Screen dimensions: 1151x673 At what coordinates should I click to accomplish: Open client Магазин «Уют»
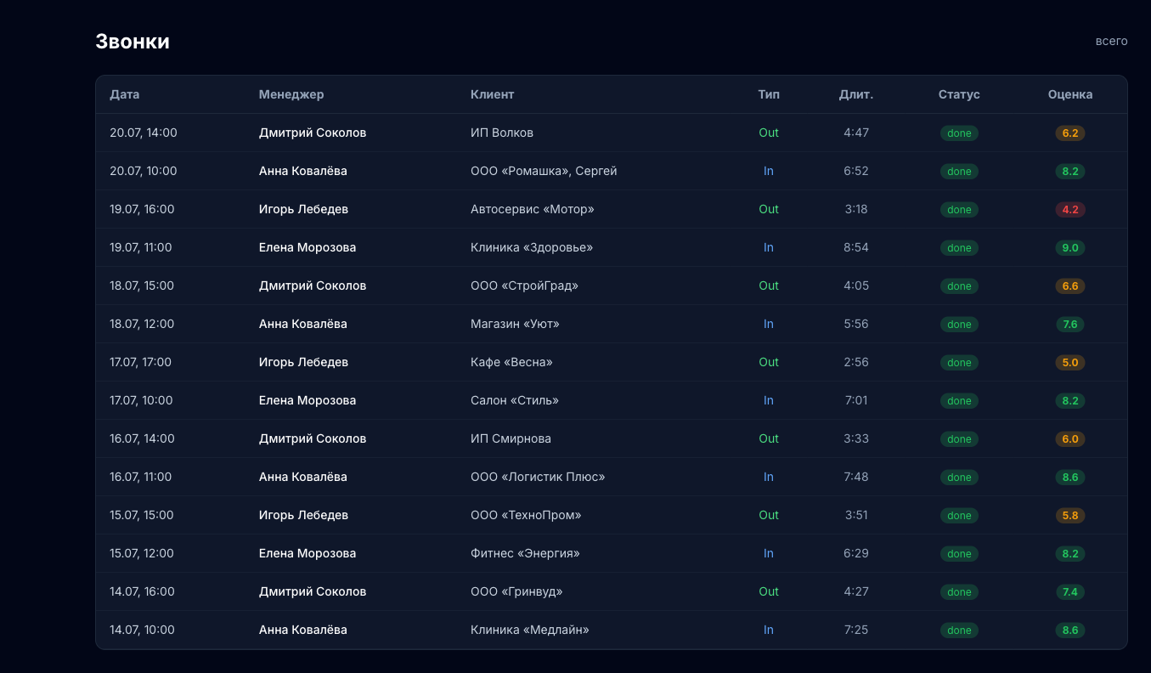click(515, 324)
